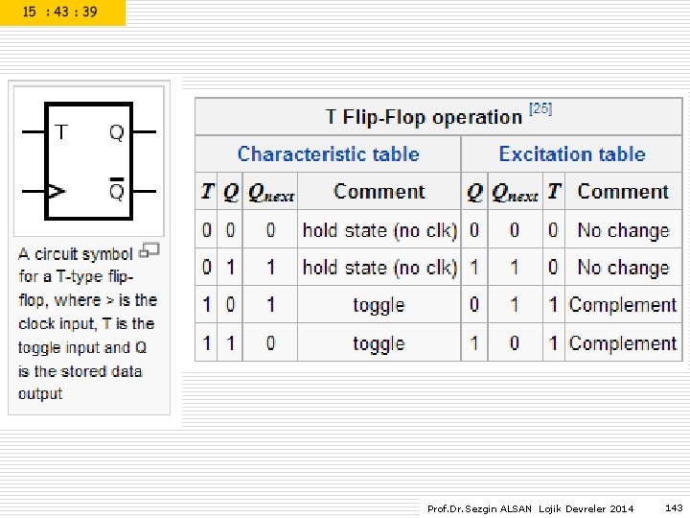Select the first hold state (no clk) cell
This screenshot has width=690, height=518.
(379, 230)
